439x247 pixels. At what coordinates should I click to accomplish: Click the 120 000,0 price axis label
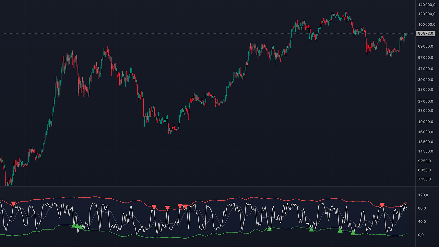pyautogui.click(x=426, y=14)
